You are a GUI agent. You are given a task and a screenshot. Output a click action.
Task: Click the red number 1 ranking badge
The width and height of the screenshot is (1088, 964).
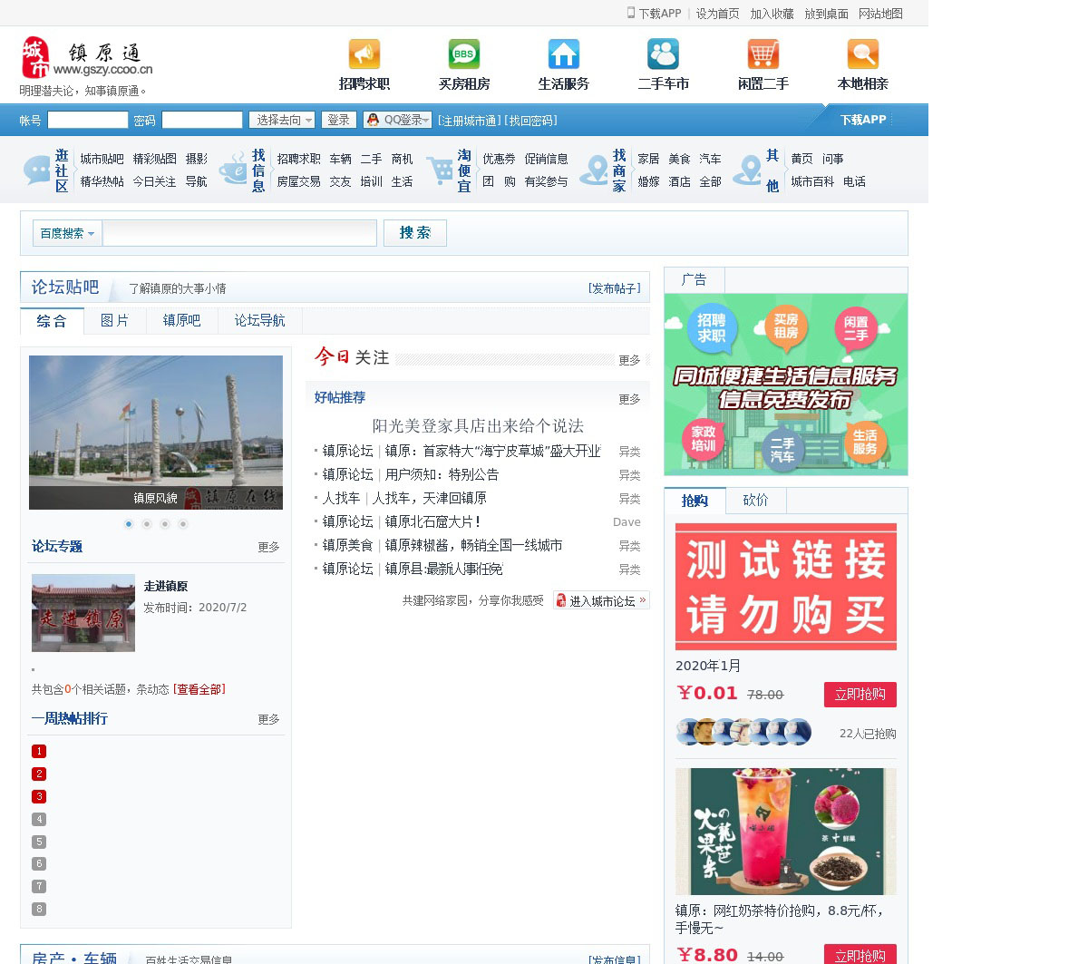[39, 751]
